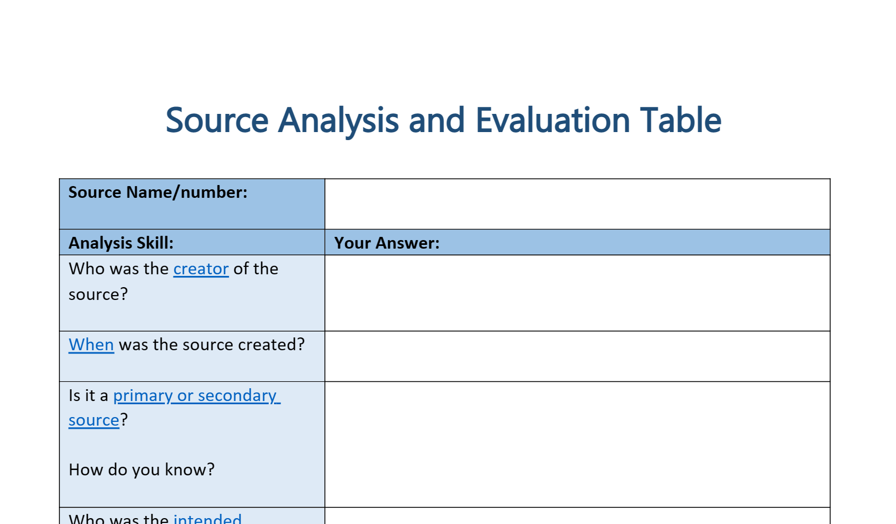Screen dimensions: 896x524
Task: Click "of the" text after the creator link
Action: coord(255,268)
